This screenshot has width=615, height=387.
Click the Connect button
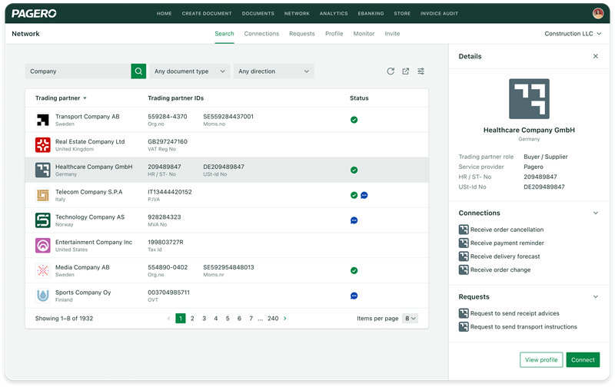583,359
